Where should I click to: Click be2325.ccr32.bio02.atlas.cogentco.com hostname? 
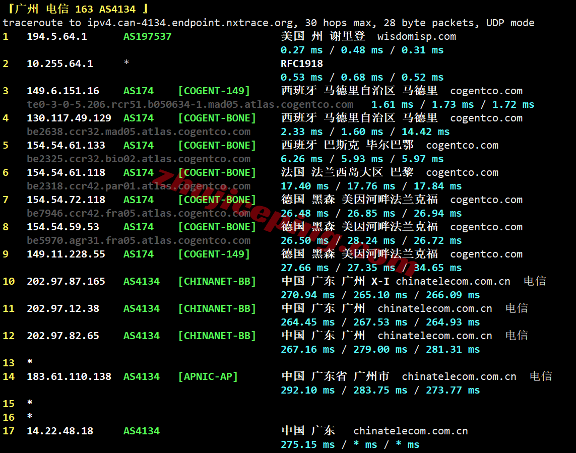(139, 159)
